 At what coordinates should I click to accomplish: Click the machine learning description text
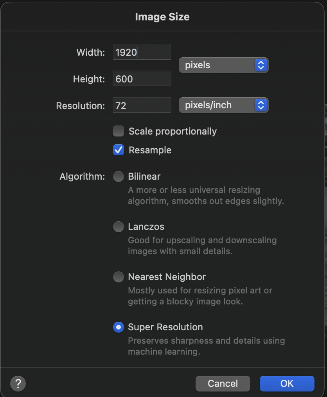tap(206, 346)
